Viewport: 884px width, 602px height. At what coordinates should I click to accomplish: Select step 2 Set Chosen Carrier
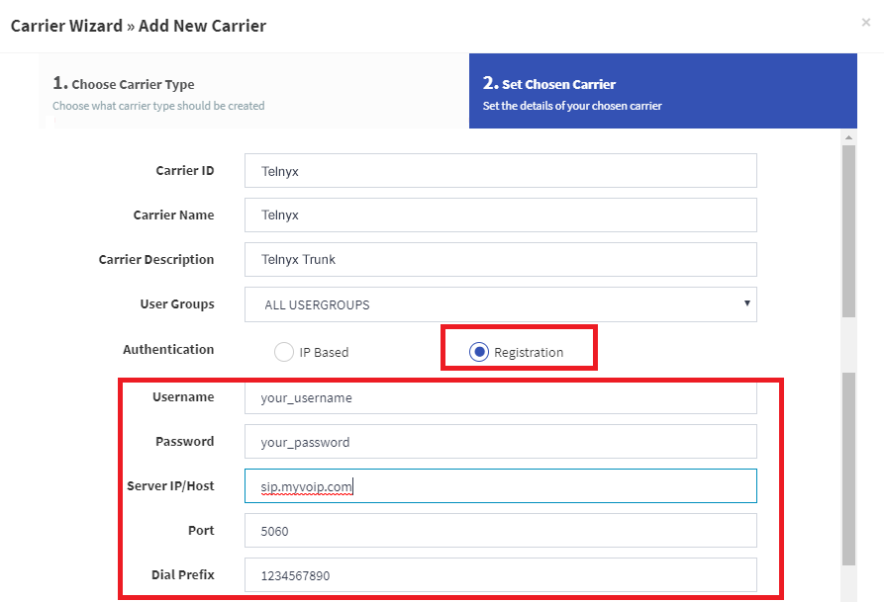point(663,91)
